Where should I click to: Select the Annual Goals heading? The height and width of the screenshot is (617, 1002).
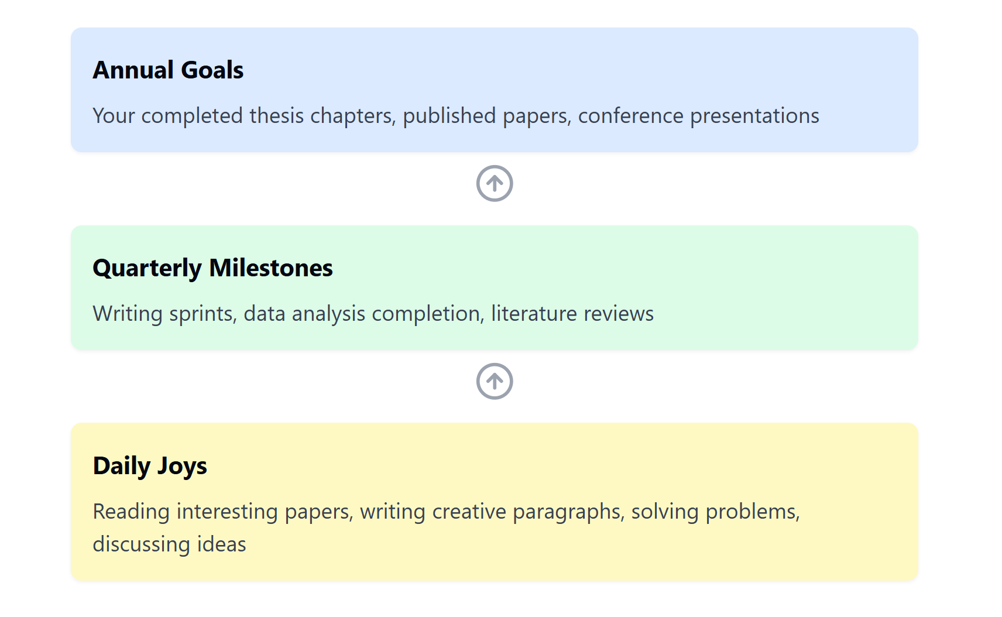pos(168,70)
